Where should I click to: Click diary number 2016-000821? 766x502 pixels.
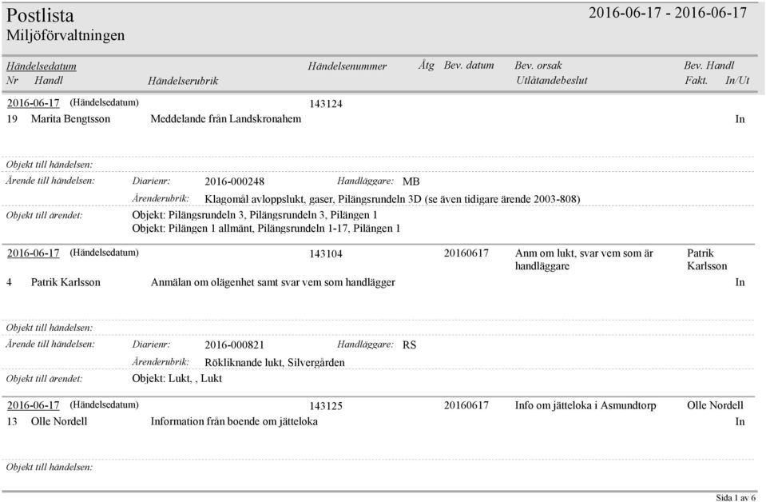click(234, 345)
